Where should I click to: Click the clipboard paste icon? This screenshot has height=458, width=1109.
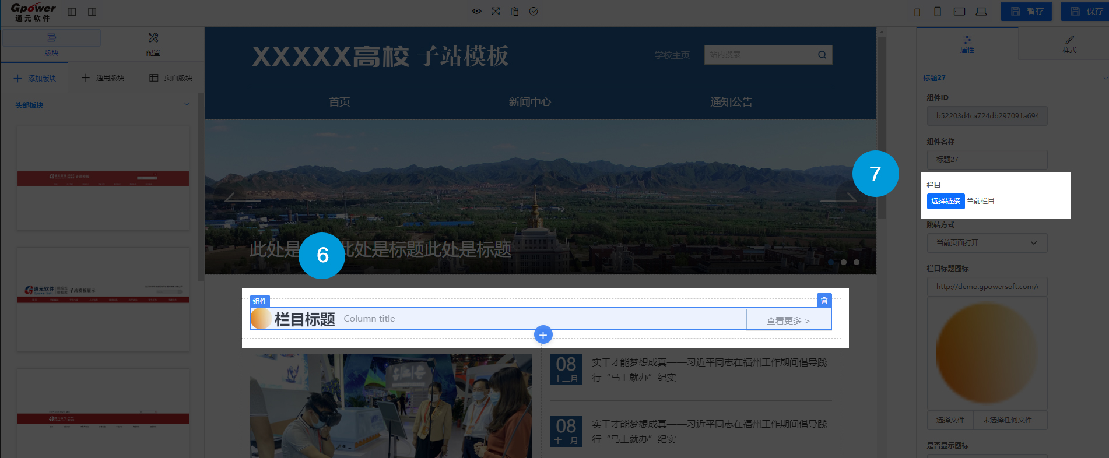pos(514,12)
